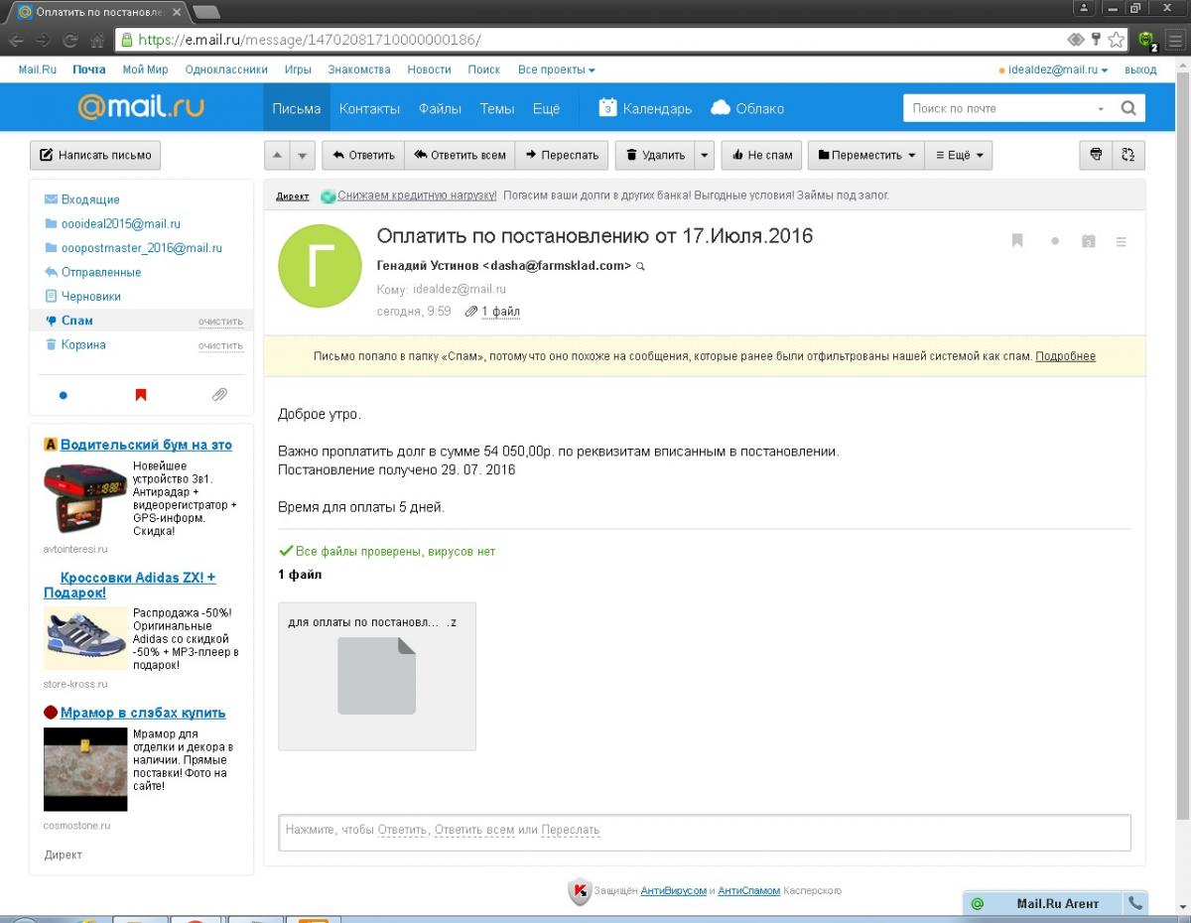Click Переслать forward button

pyautogui.click(x=562, y=156)
